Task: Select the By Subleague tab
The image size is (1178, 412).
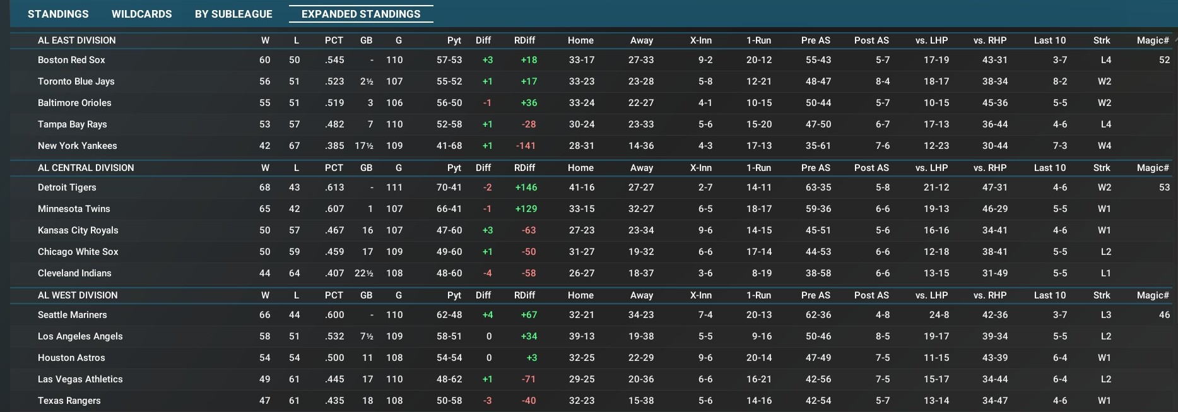Action: (233, 14)
